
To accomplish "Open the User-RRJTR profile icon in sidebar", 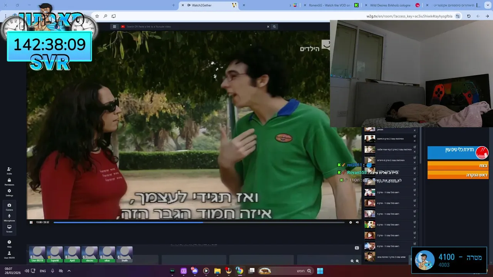I will pos(9,255).
